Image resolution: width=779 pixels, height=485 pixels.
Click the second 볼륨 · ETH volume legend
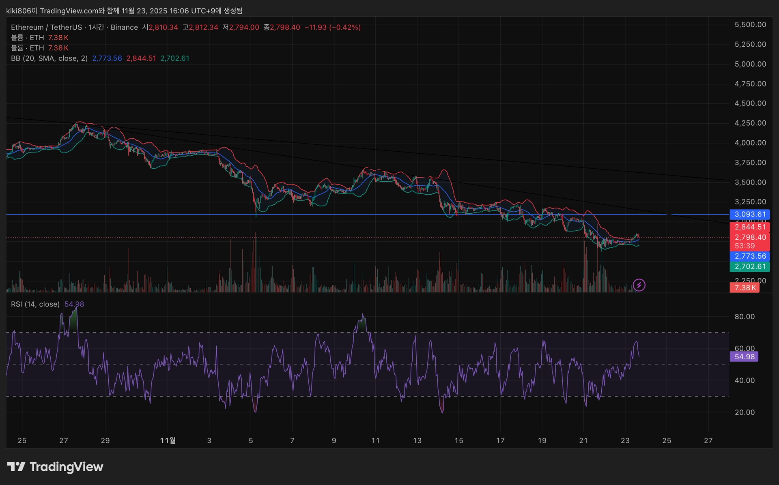click(x=27, y=48)
